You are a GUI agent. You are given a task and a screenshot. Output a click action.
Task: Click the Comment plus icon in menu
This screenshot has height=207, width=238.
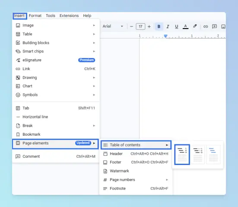point(18,156)
